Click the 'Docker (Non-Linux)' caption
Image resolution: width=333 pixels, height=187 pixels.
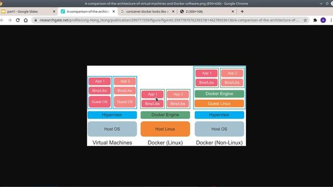click(x=219, y=142)
